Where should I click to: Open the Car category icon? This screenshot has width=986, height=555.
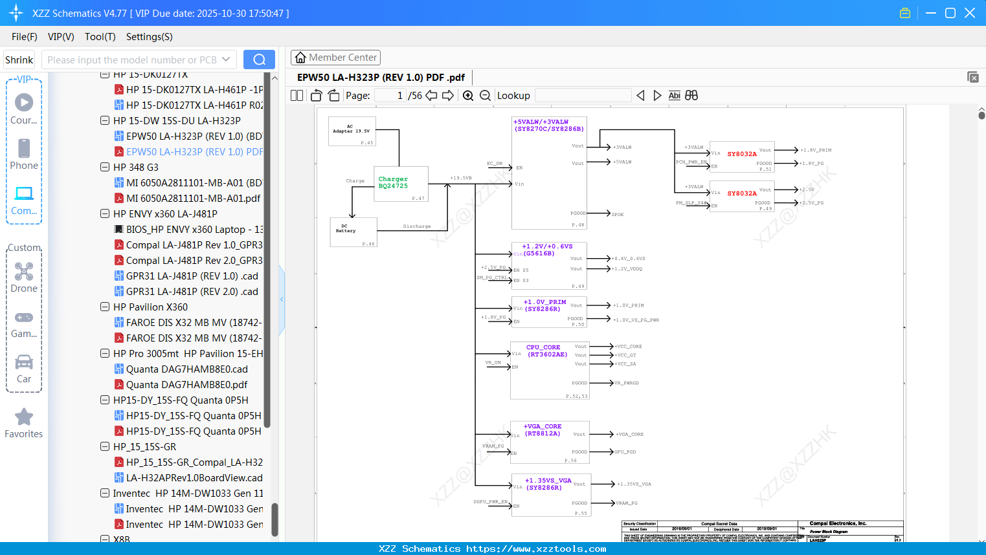[x=24, y=369]
